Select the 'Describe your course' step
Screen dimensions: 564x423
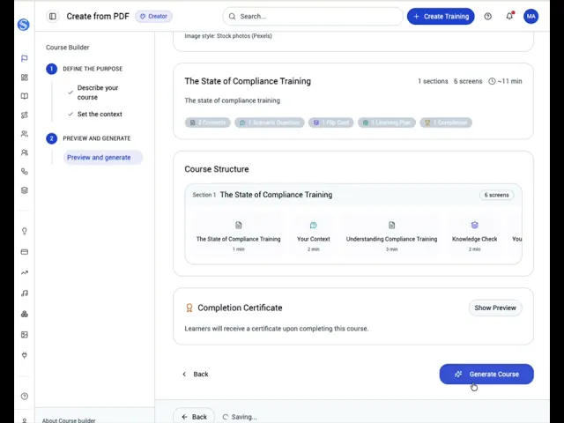[x=97, y=92]
